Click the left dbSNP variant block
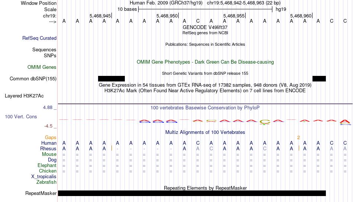Viewport: 353px width, 202px height. 111,79
